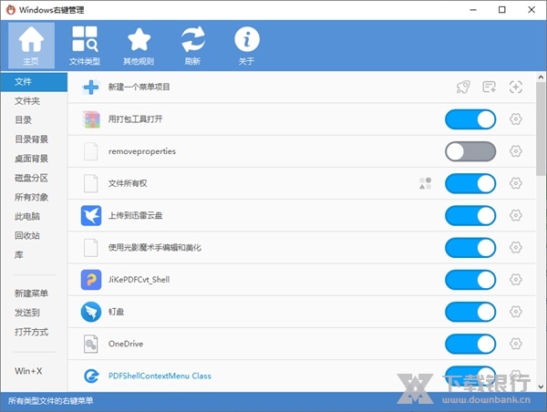
Task: Open settings gear for 使用光影魔术手编辑和美化
Action: tap(516, 247)
